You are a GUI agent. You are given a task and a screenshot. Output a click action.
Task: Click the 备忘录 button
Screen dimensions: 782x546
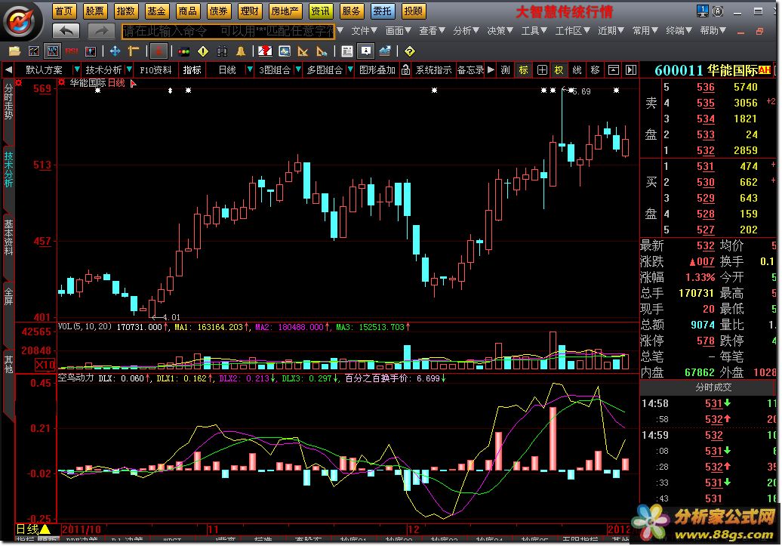click(470, 70)
